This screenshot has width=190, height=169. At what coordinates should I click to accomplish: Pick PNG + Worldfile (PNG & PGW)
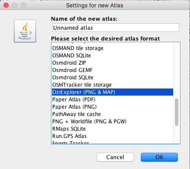[x=112, y=122]
